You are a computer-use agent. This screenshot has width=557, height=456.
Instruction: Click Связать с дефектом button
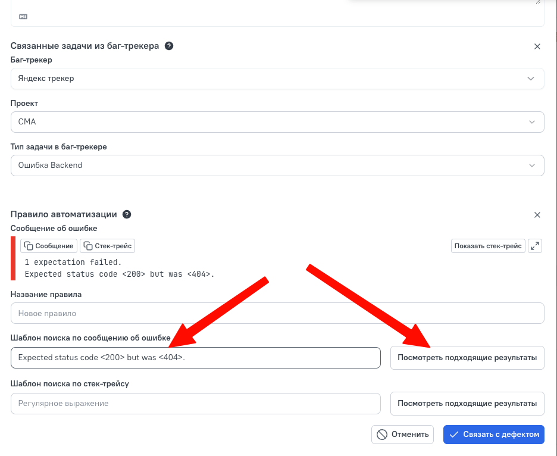(x=494, y=435)
